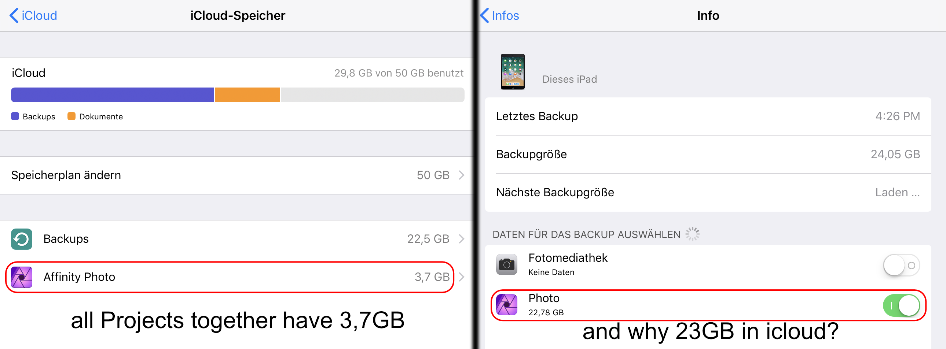Tap the Nächste Backupgröße row
This screenshot has width=946, height=349.
pyautogui.click(x=708, y=193)
